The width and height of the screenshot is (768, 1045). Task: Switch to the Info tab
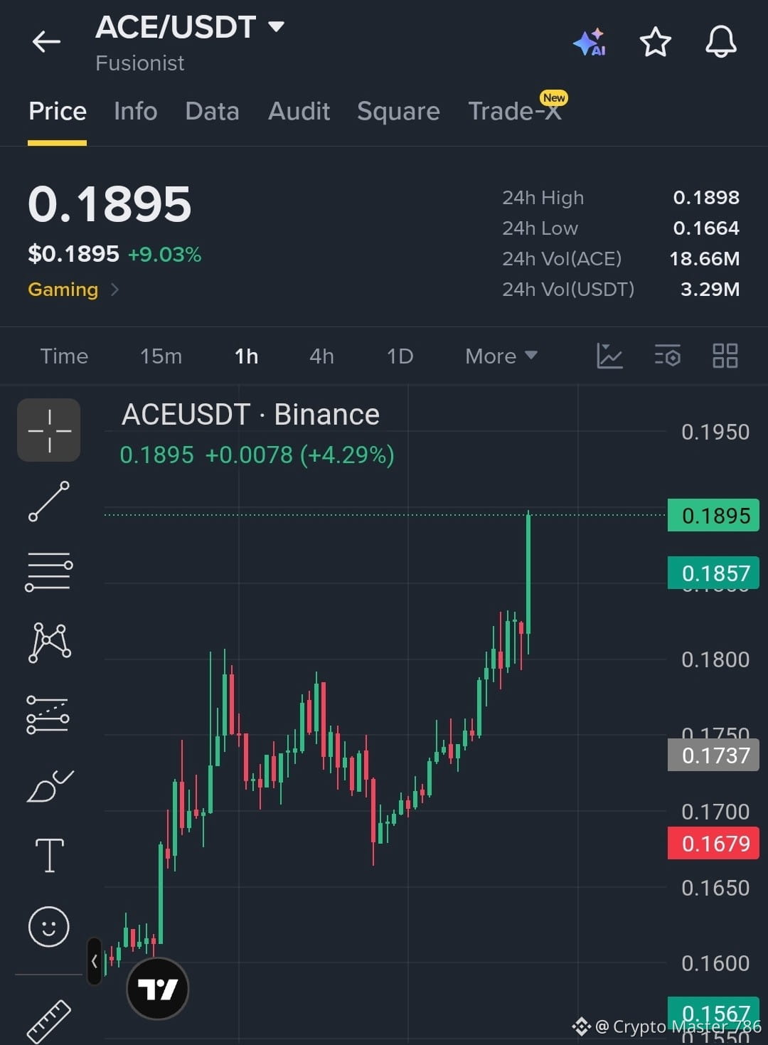tap(135, 111)
